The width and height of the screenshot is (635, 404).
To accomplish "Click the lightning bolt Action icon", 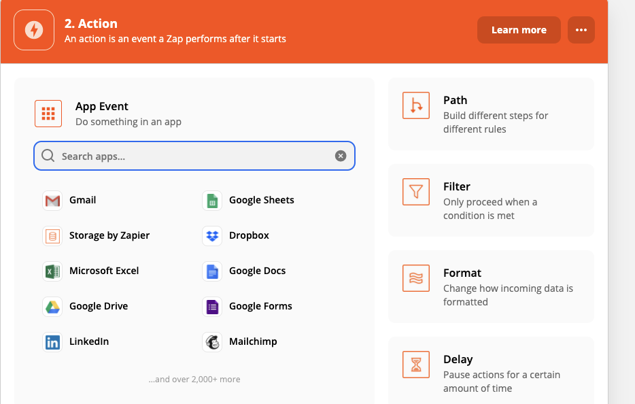I will coord(34,30).
